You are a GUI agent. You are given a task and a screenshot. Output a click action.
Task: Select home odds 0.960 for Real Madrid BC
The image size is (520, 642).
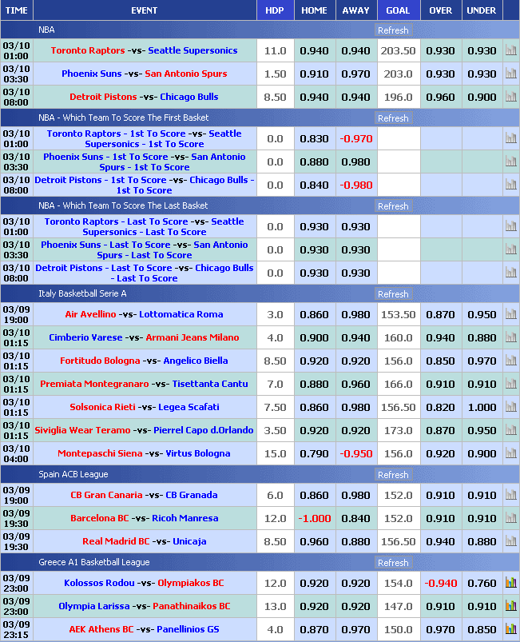314,542
